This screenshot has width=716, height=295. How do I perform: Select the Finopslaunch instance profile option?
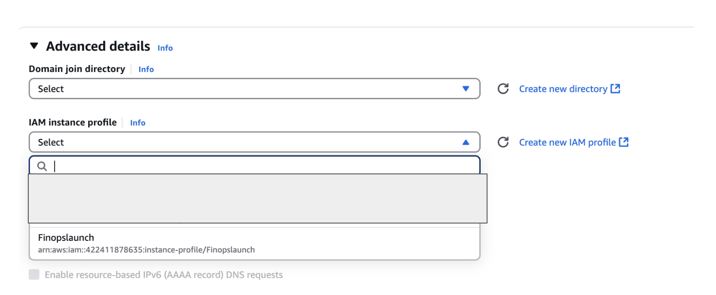click(66, 238)
